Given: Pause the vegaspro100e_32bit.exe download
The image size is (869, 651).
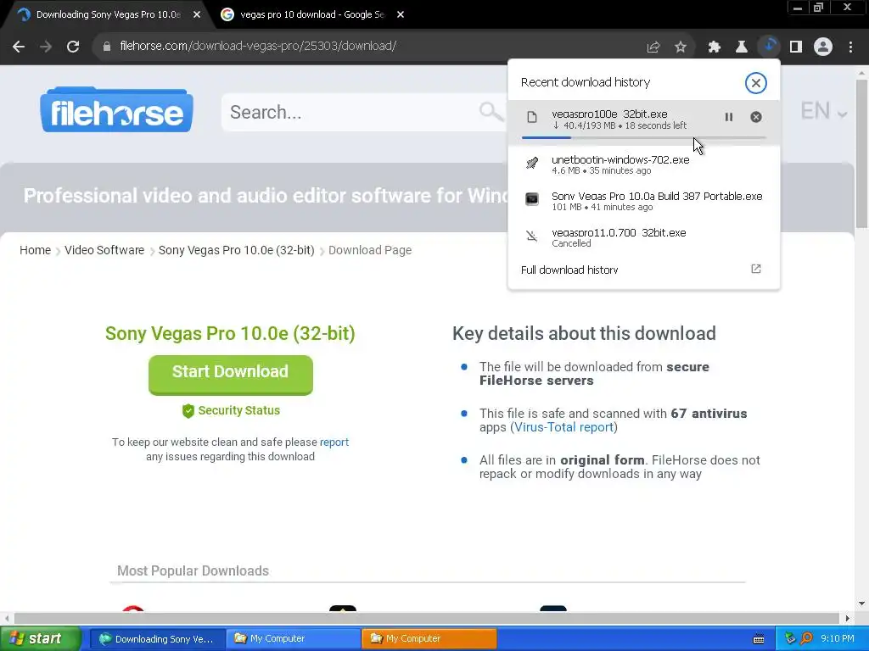Looking at the screenshot, I should pos(729,117).
